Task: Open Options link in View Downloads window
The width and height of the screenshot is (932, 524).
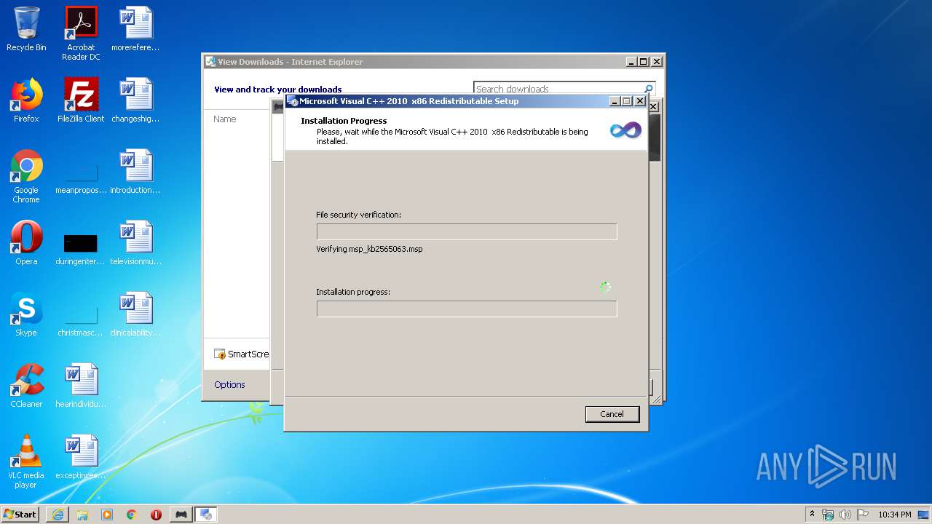Action: tap(229, 384)
